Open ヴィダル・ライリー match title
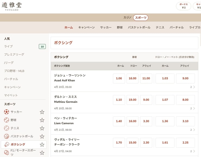This screenshot has height=157, width=201. point(67,140)
